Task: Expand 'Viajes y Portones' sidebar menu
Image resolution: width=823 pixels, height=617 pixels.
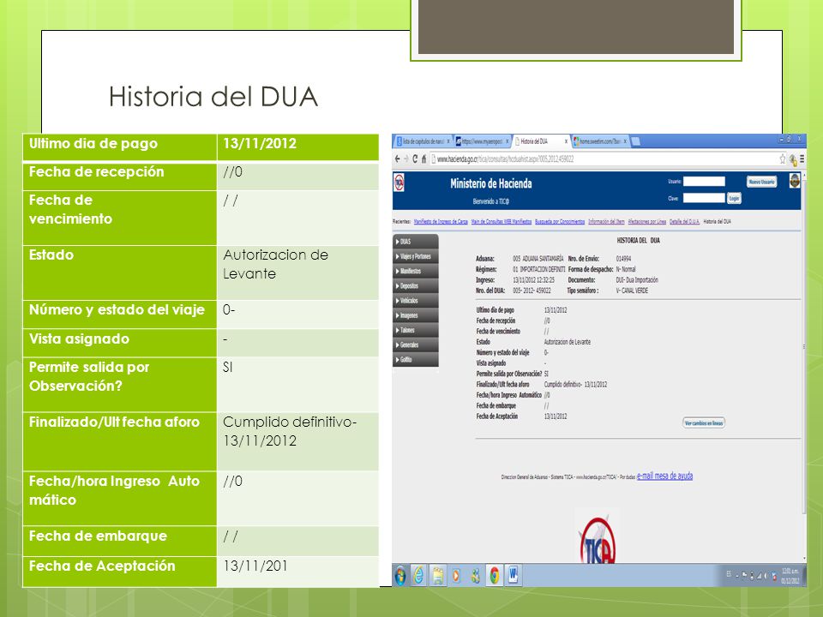Action: tap(416, 256)
